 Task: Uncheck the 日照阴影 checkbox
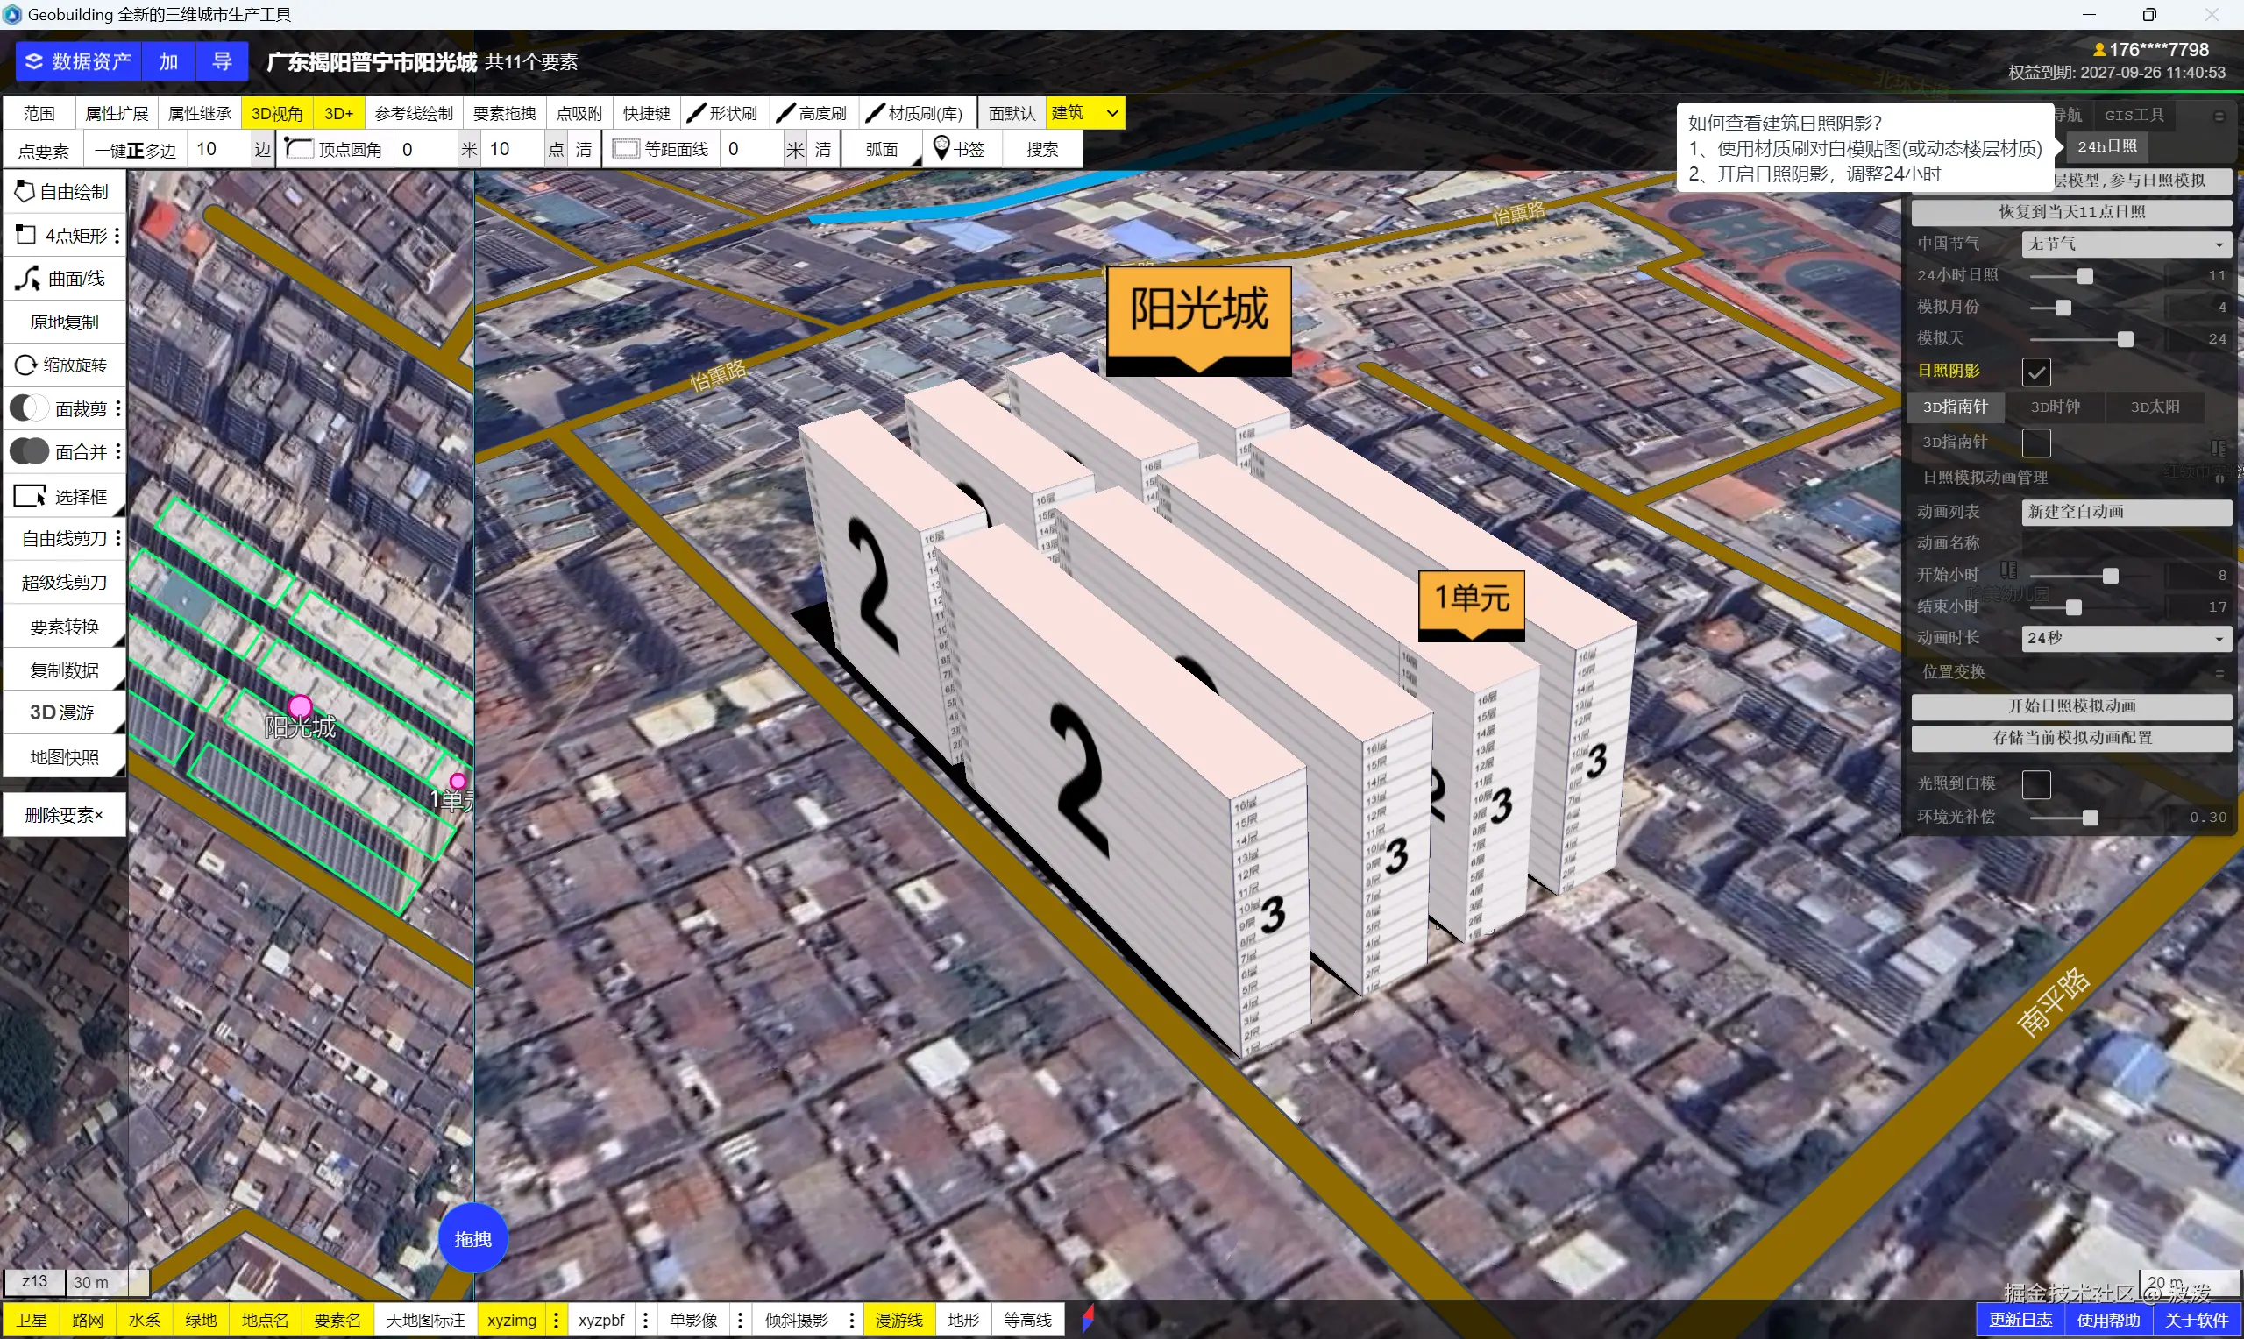pyautogui.click(x=2035, y=372)
